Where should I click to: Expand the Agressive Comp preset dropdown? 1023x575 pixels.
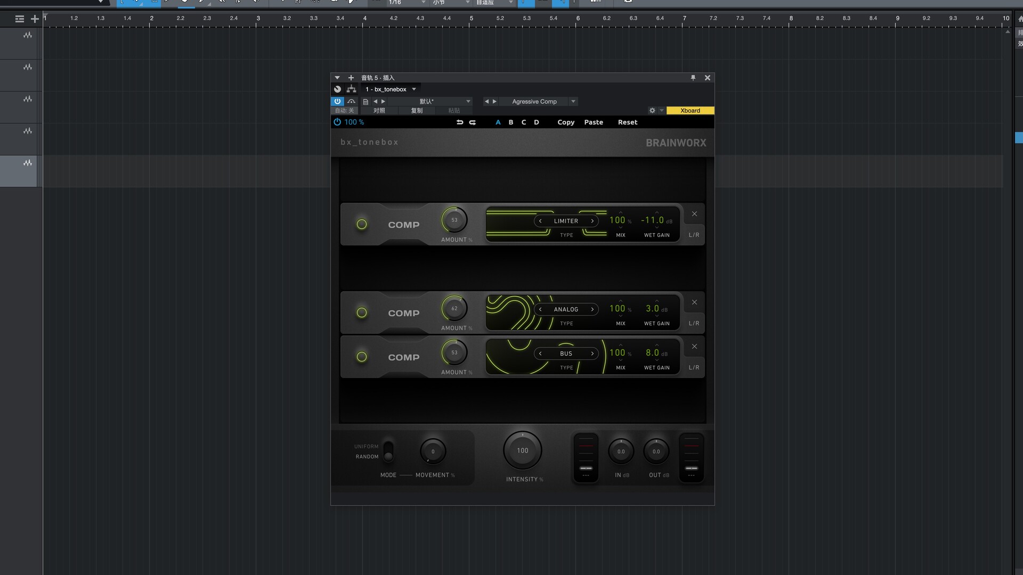coord(573,102)
